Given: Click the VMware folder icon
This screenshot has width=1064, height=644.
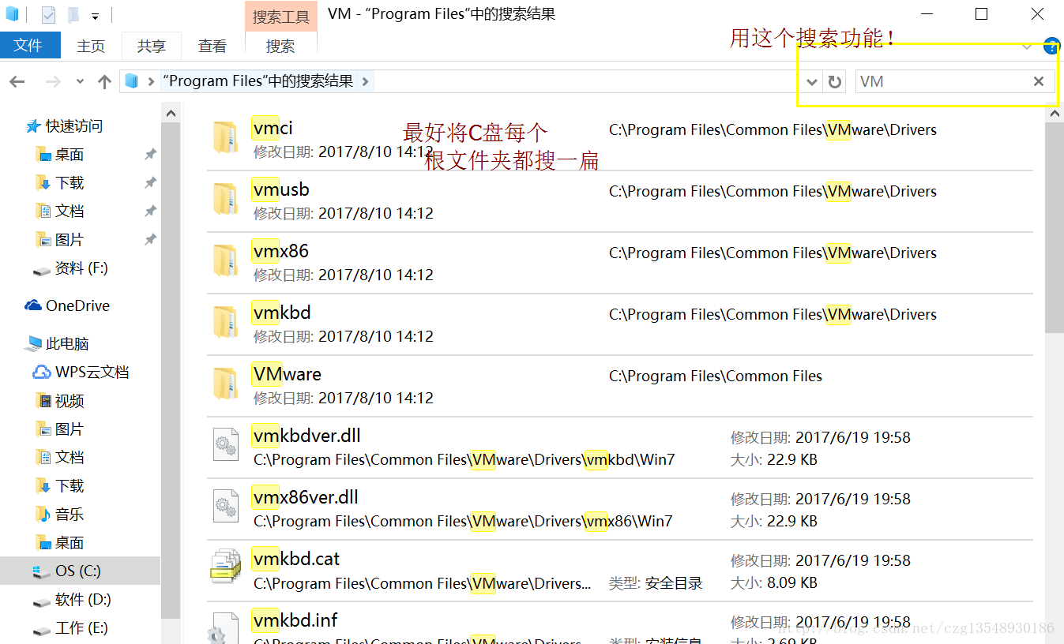Looking at the screenshot, I should (225, 384).
